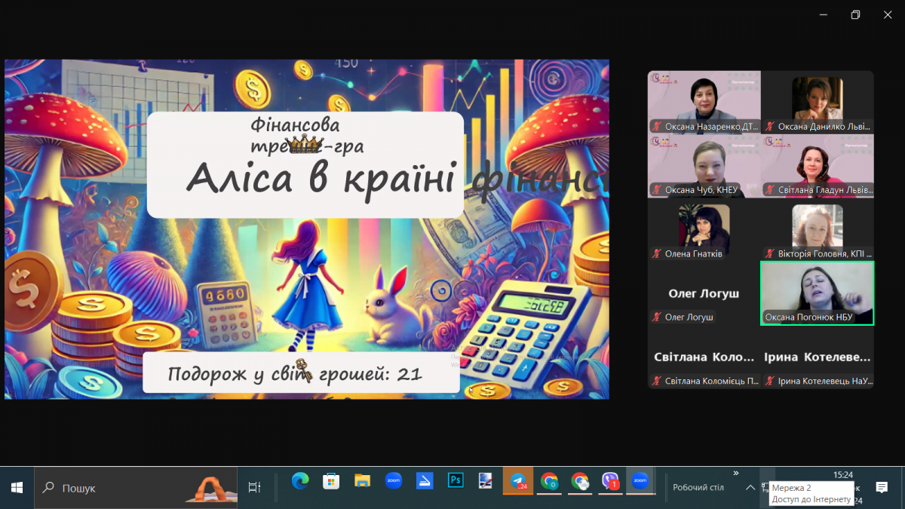Launch Photoshop from the taskbar
905x509 pixels.
[x=456, y=481]
